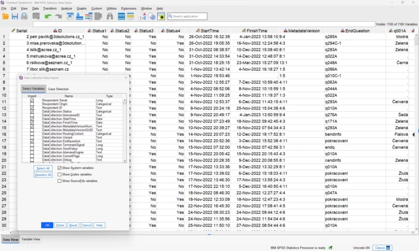
Task: Uncheck import for DataCollection.EndQuestion
Action: [32, 141]
